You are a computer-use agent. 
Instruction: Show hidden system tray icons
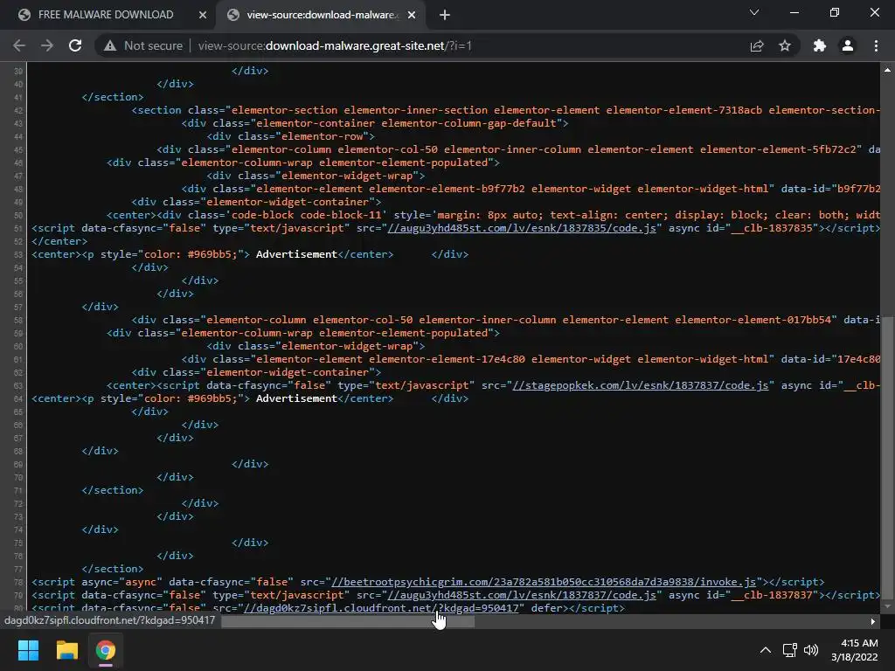tap(766, 650)
